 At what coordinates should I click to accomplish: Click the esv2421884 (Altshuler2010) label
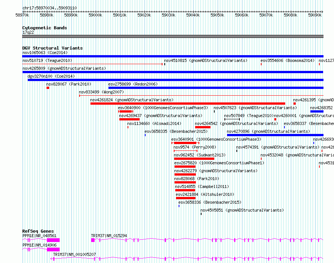pyautogui.click(x=205, y=194)
